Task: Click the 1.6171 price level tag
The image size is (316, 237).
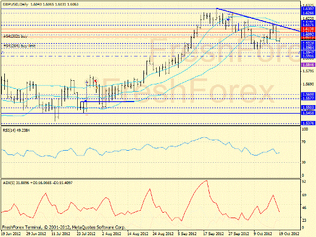Action: pos(308,25)
